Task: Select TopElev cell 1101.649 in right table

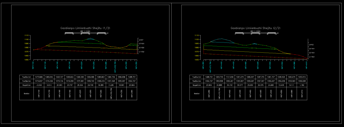Action: pyautogui.click(x=229, y=77)
